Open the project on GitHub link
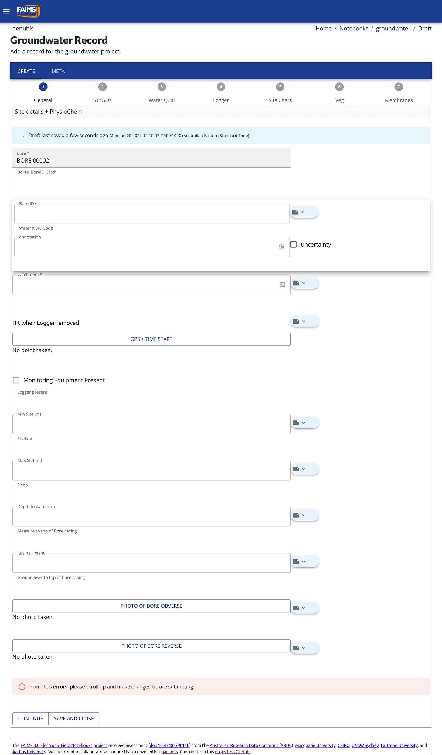Screen dimensions: 442x755 (x=233, y=752)
